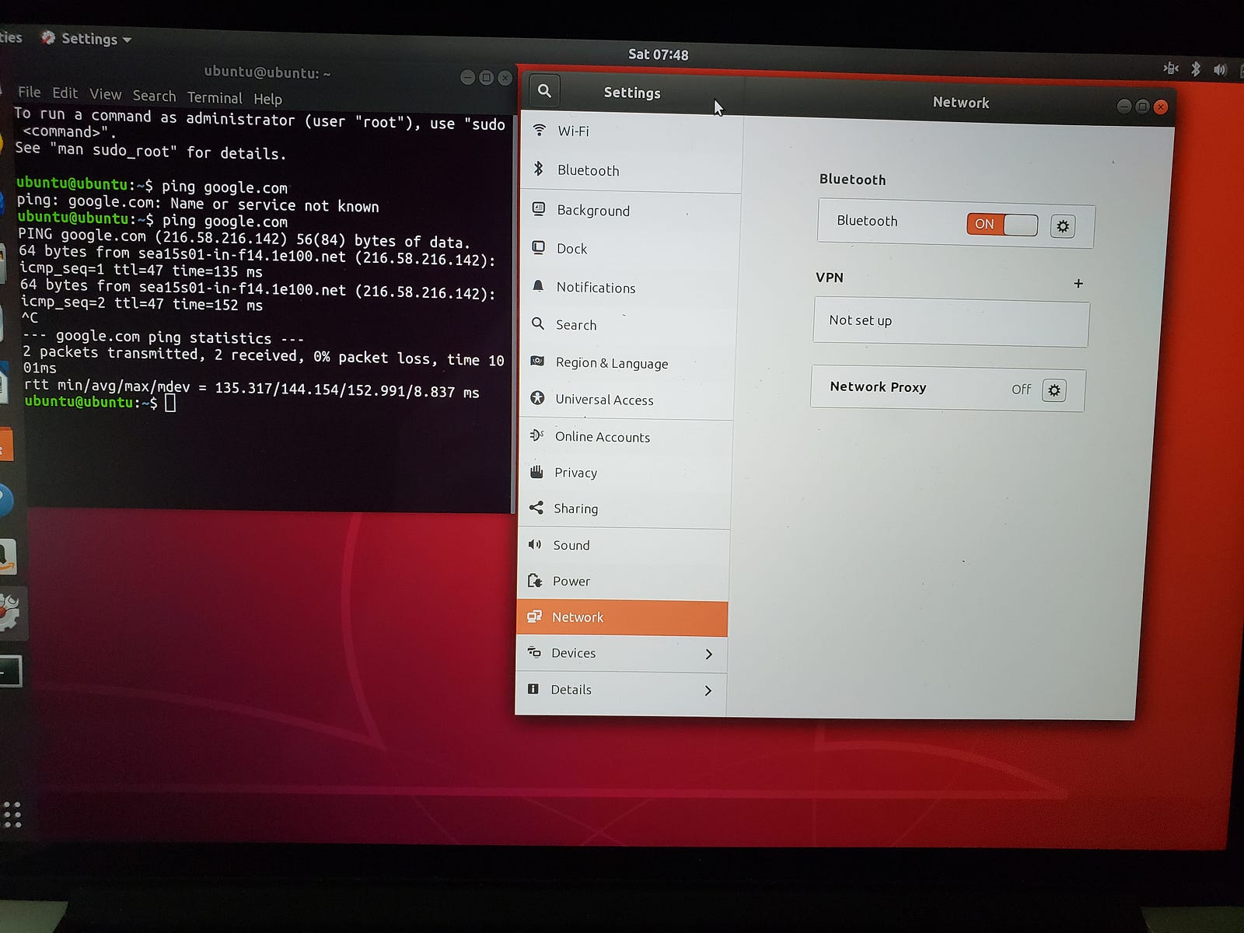Image resolution: width=1244 pixels, height=933 pixels.
Task: Click the Devices icon in sidebar
Action: click(x=534, y=652)
